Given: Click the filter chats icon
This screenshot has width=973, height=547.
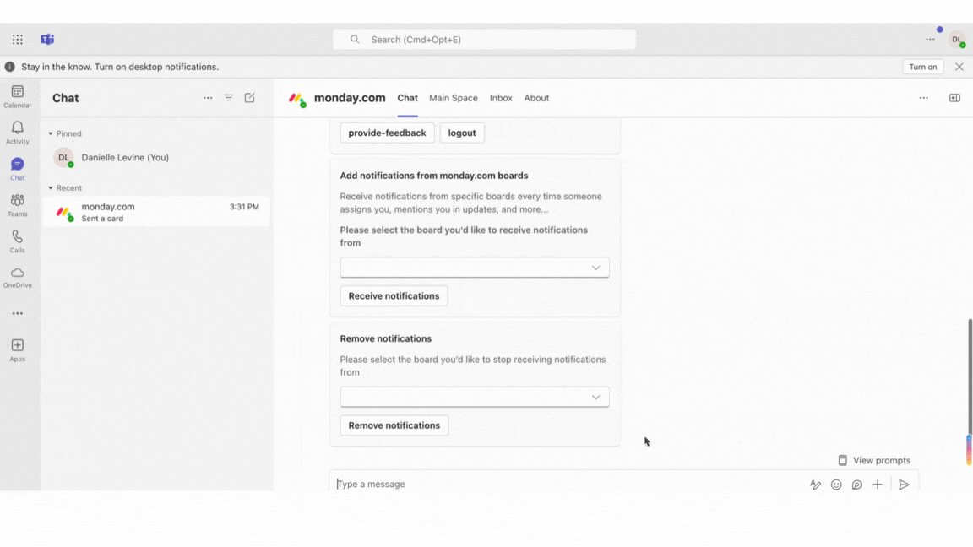Looking at the screenshot, I should coord(229,98).
